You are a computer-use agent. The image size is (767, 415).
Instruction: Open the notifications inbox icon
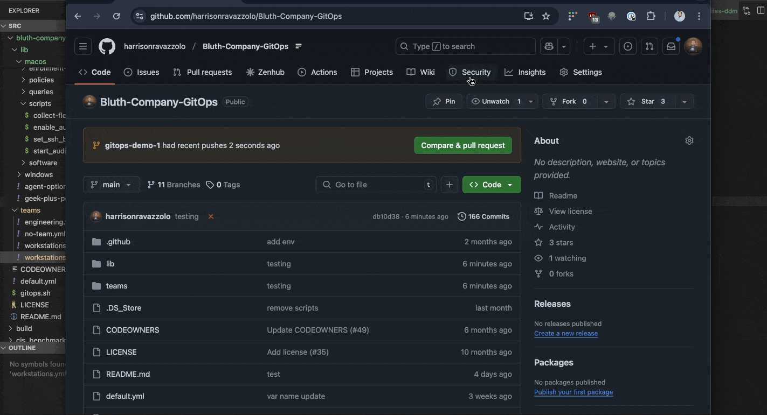tap(671, 46)
